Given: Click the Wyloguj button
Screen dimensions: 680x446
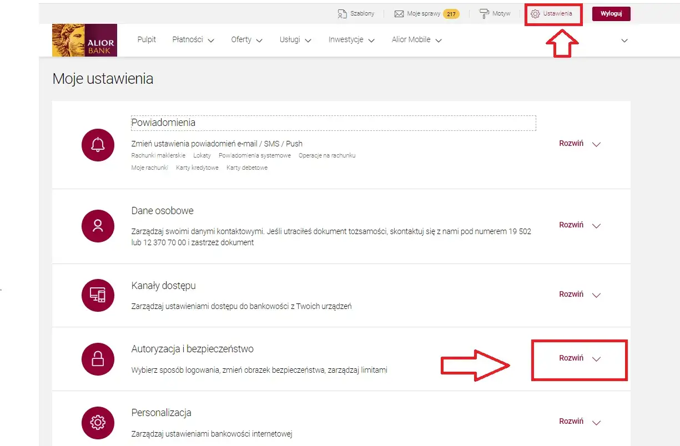Looking at the screenshot, I should click(611, 14).
